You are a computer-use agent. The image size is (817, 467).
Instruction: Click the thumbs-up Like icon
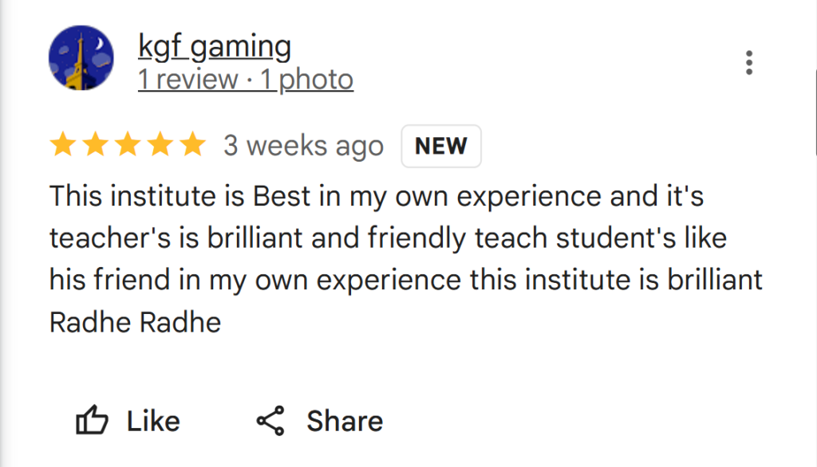(91, 421)
